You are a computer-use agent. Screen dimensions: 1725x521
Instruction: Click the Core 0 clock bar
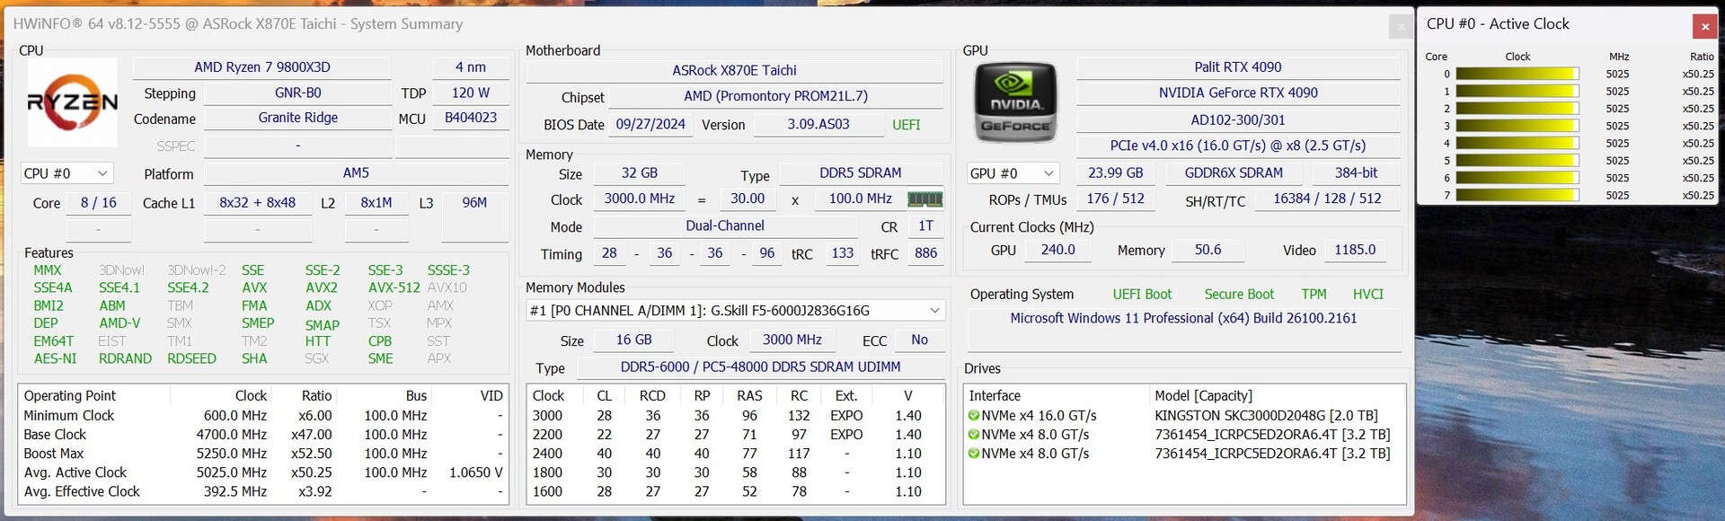(x=1517, y=75)
